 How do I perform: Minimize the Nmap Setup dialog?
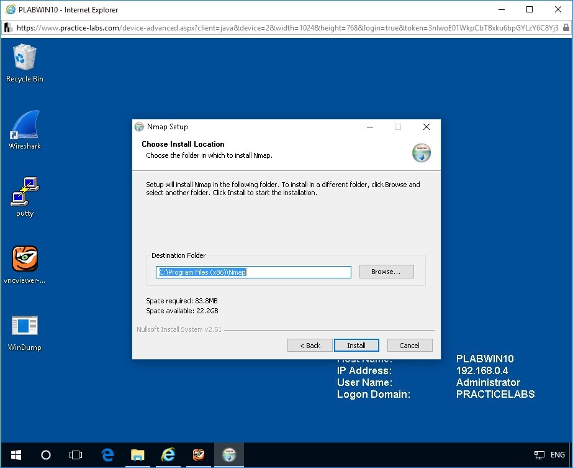pos(370,127)
